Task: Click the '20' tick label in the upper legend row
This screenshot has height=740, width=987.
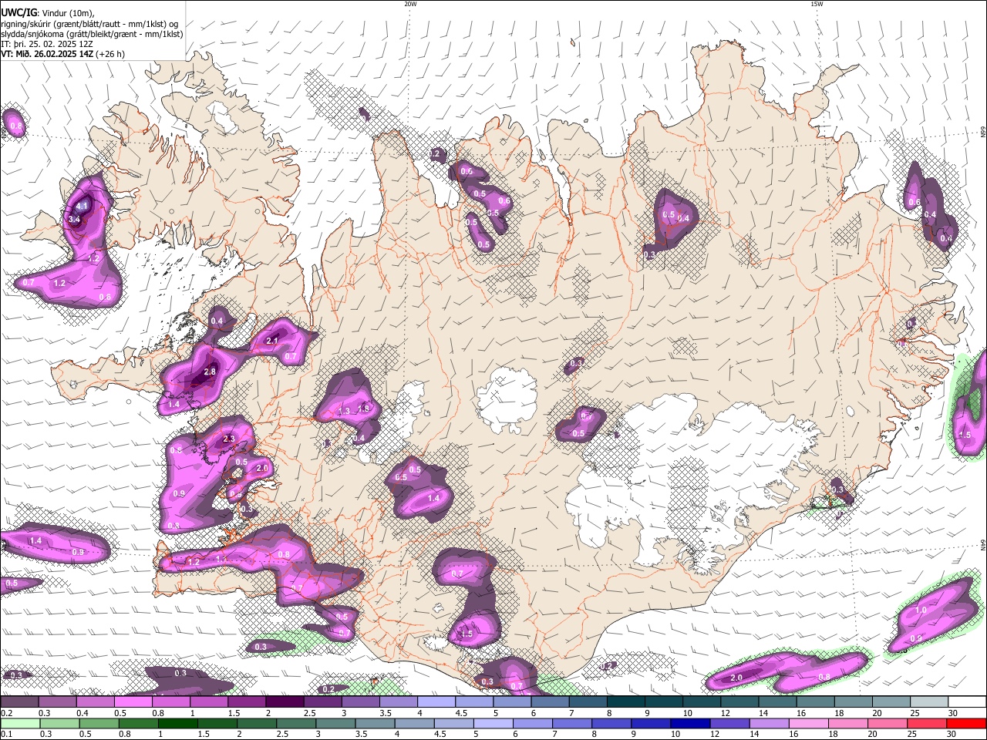Action: (x=877, y=713)
